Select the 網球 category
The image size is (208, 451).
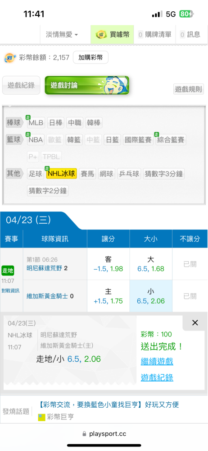coord(107,174)
